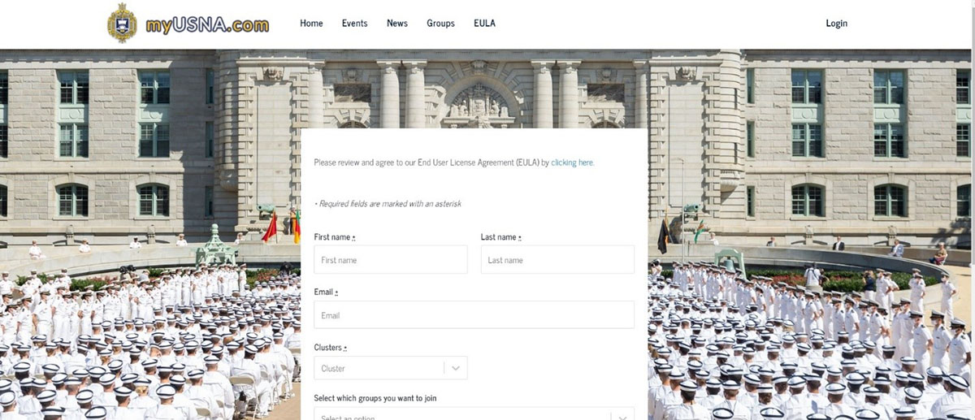Click the USNA crest logo icon
The height and width of the screenshot is (420, 975).
pos(123,24)
